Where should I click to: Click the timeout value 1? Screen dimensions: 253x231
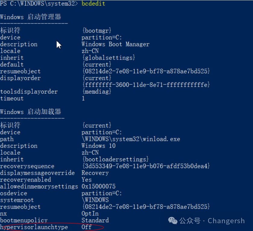click(x=83, y=98)
